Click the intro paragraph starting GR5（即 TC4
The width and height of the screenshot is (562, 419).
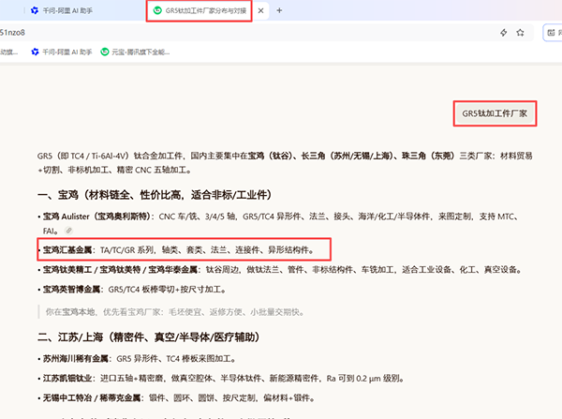coord(285,163)
